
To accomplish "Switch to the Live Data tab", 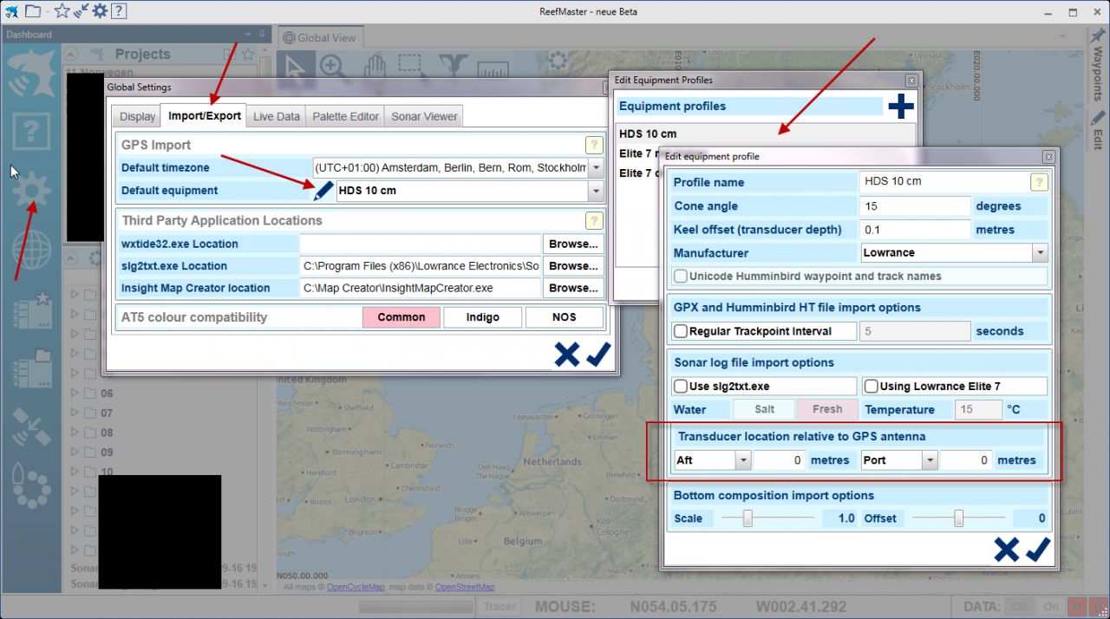I will [x=276, y=116].
